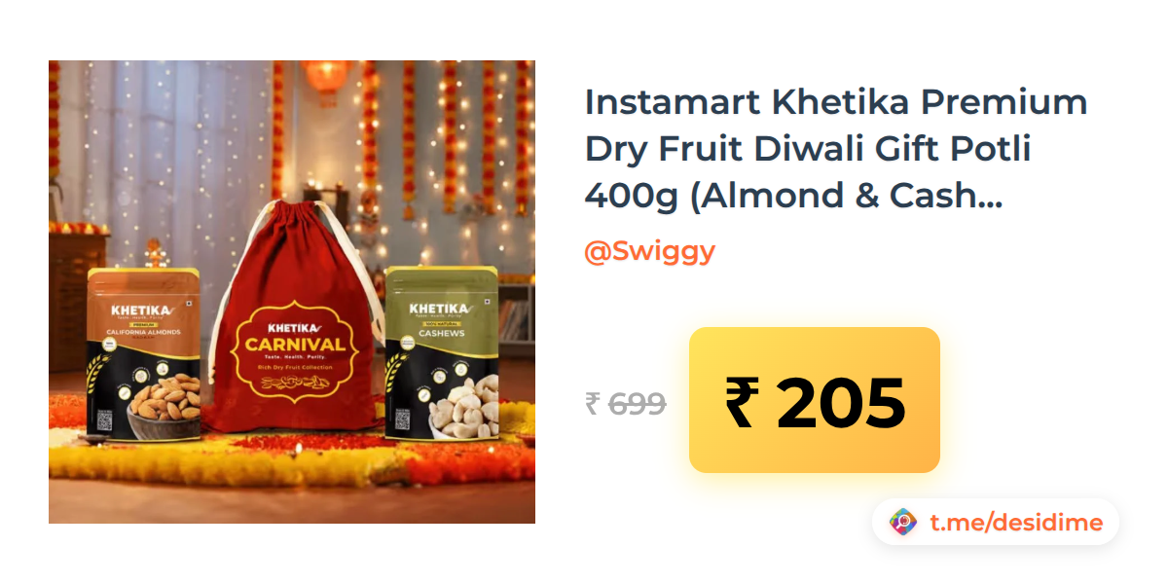Select the California Almonds pouch

[x=145, y=355]
